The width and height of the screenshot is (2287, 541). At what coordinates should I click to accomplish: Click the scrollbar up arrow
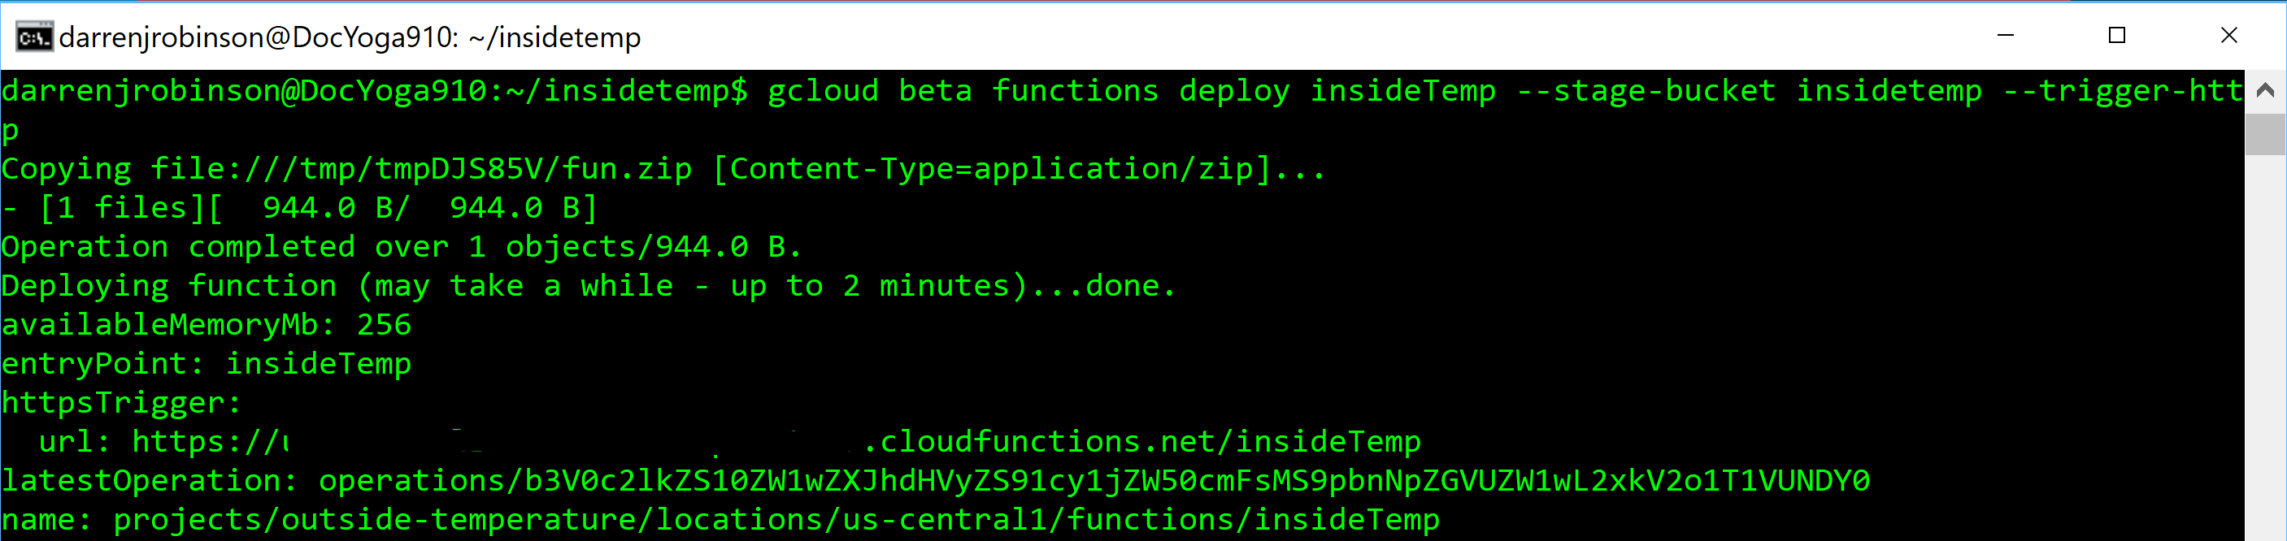tap(2265, 90)
